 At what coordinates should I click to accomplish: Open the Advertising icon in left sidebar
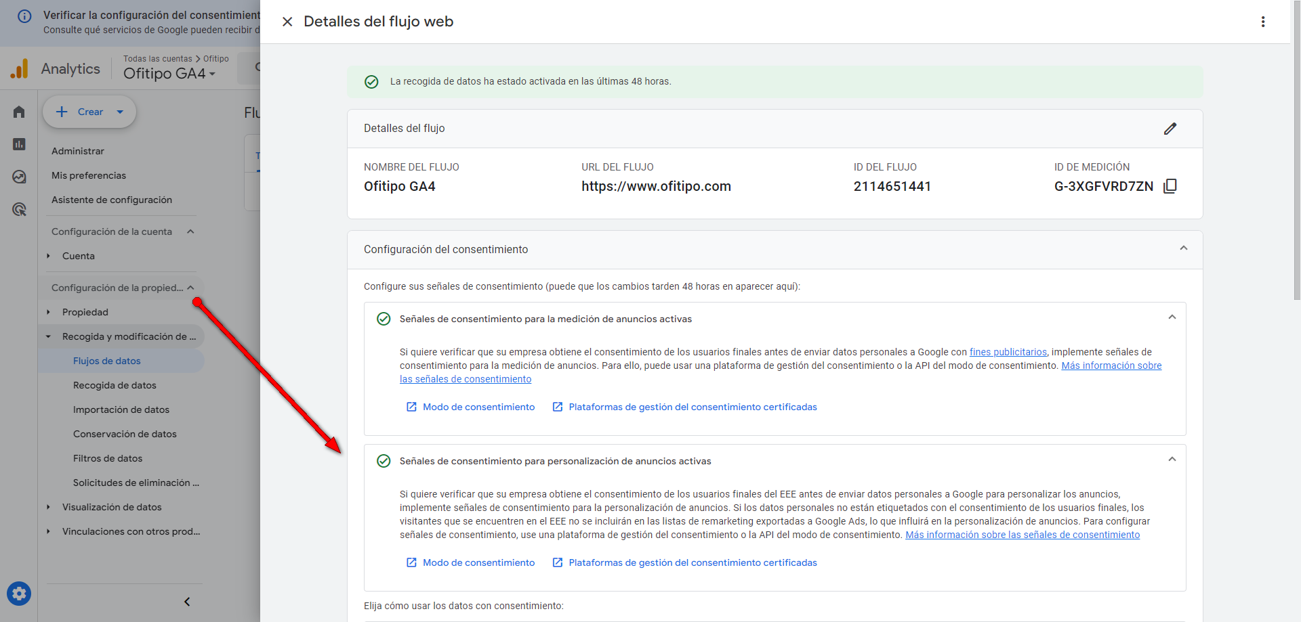19,209
